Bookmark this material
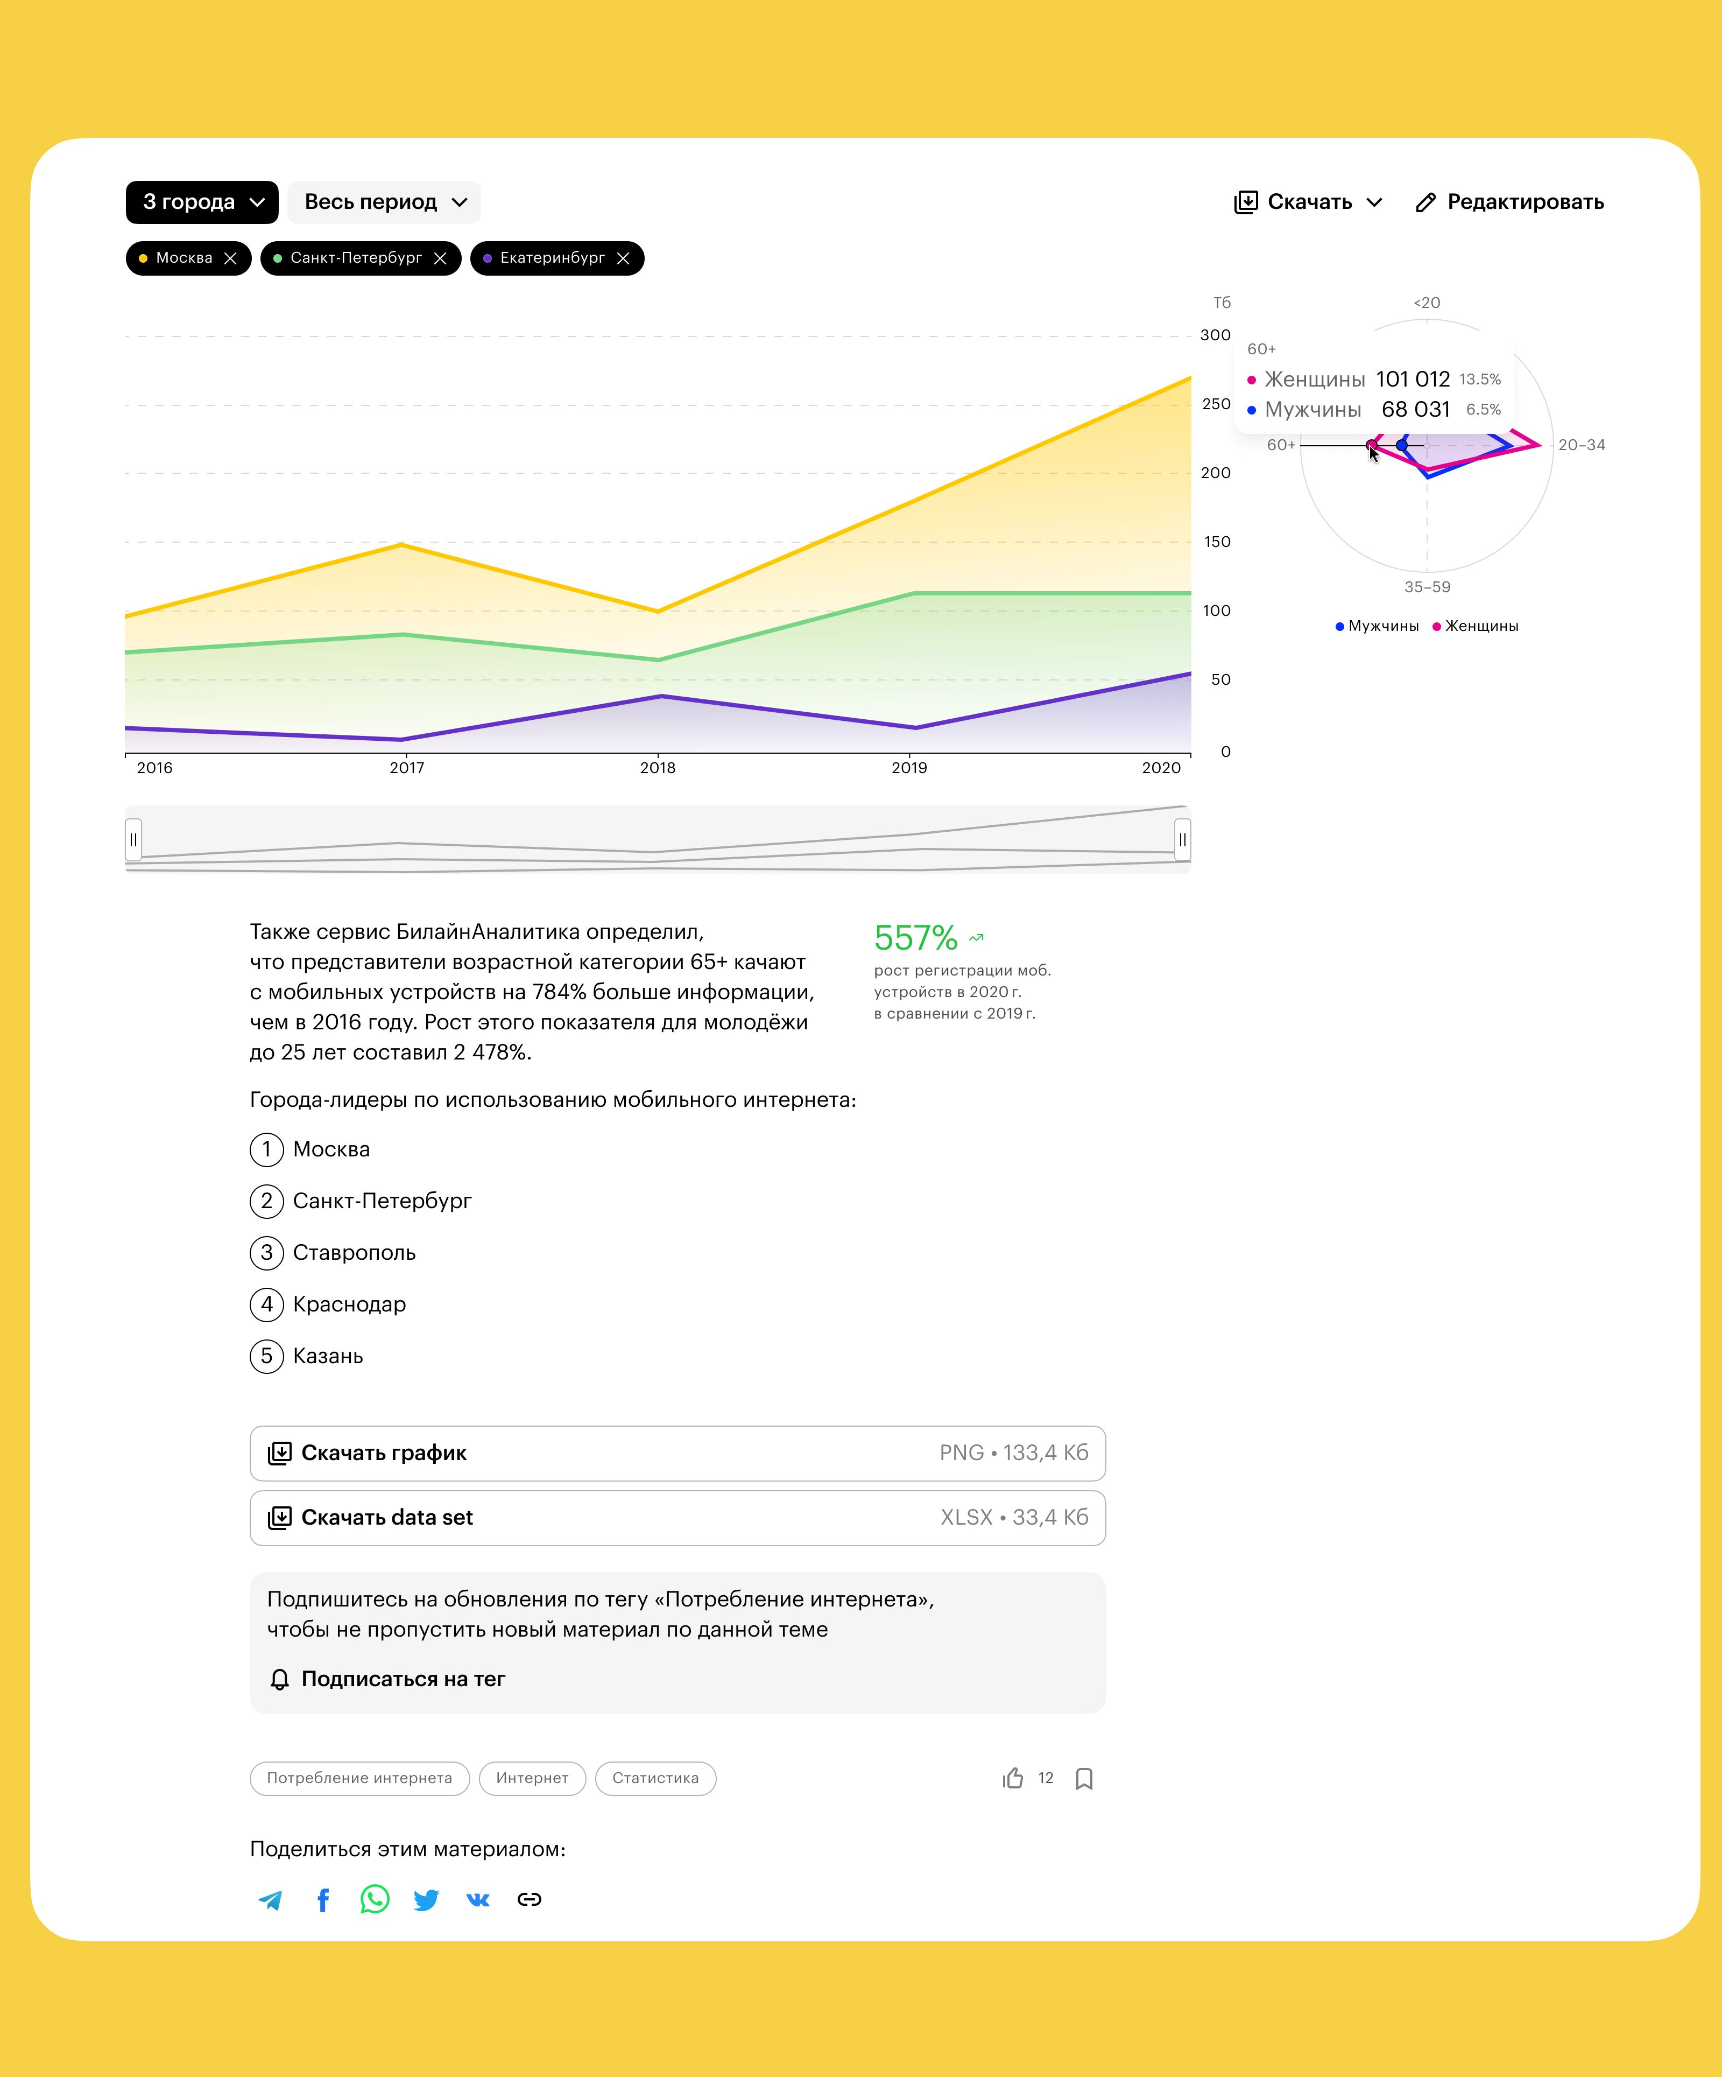This screenshot has width=1722, height=2077. 1083,1778
